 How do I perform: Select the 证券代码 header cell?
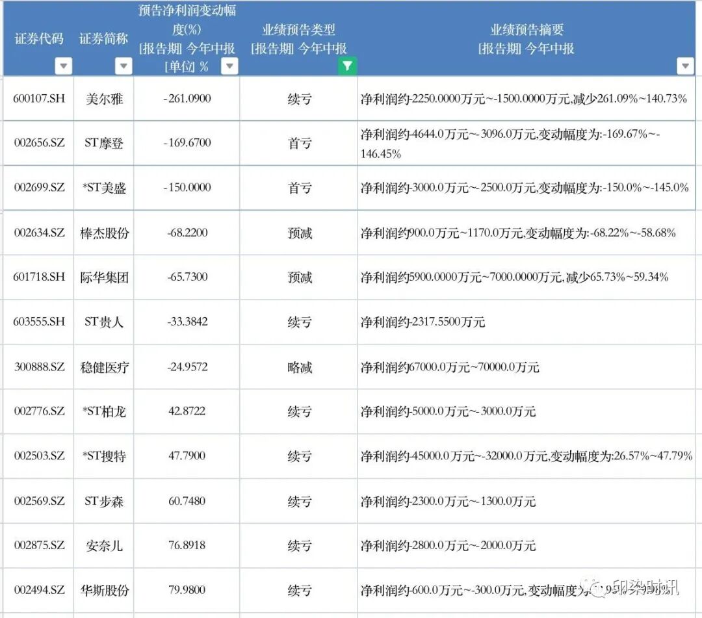(x=38, y=38)
